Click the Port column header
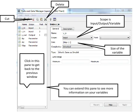134x112 pixels. [x=41, y=24]
